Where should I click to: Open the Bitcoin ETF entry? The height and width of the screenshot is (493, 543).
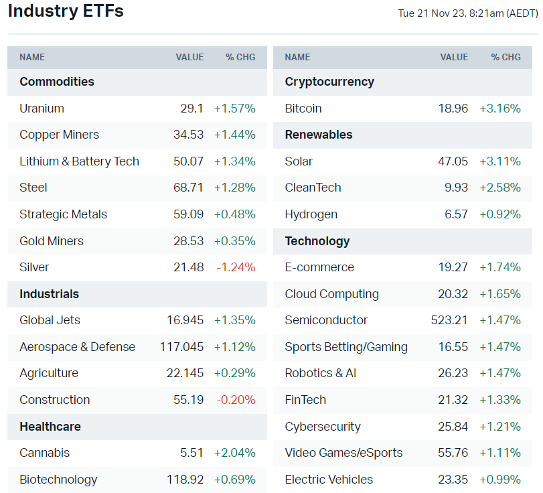[x=303, y=109]
